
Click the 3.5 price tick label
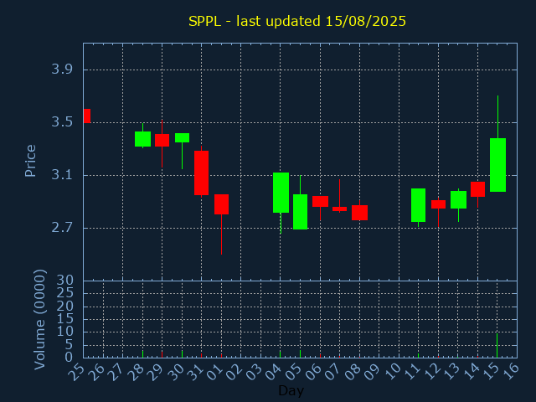tap(62, 122)
